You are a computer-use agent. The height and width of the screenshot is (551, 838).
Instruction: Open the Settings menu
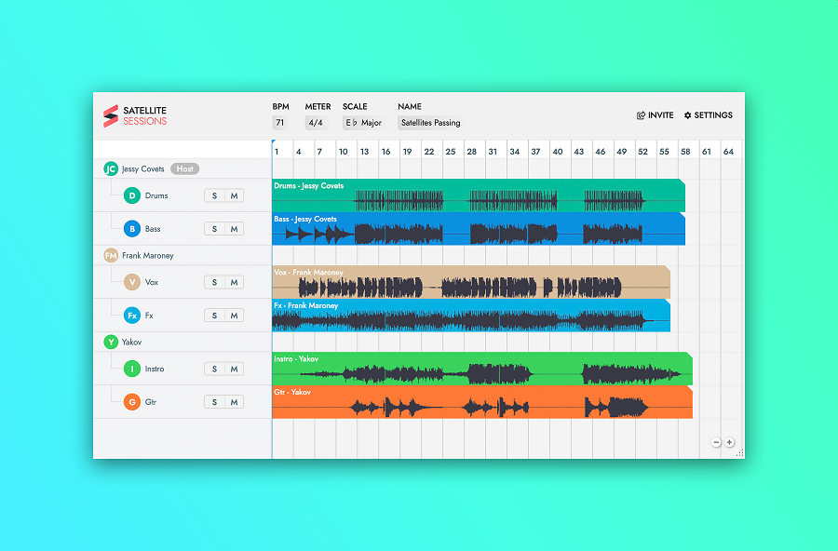tap(709, 115)
